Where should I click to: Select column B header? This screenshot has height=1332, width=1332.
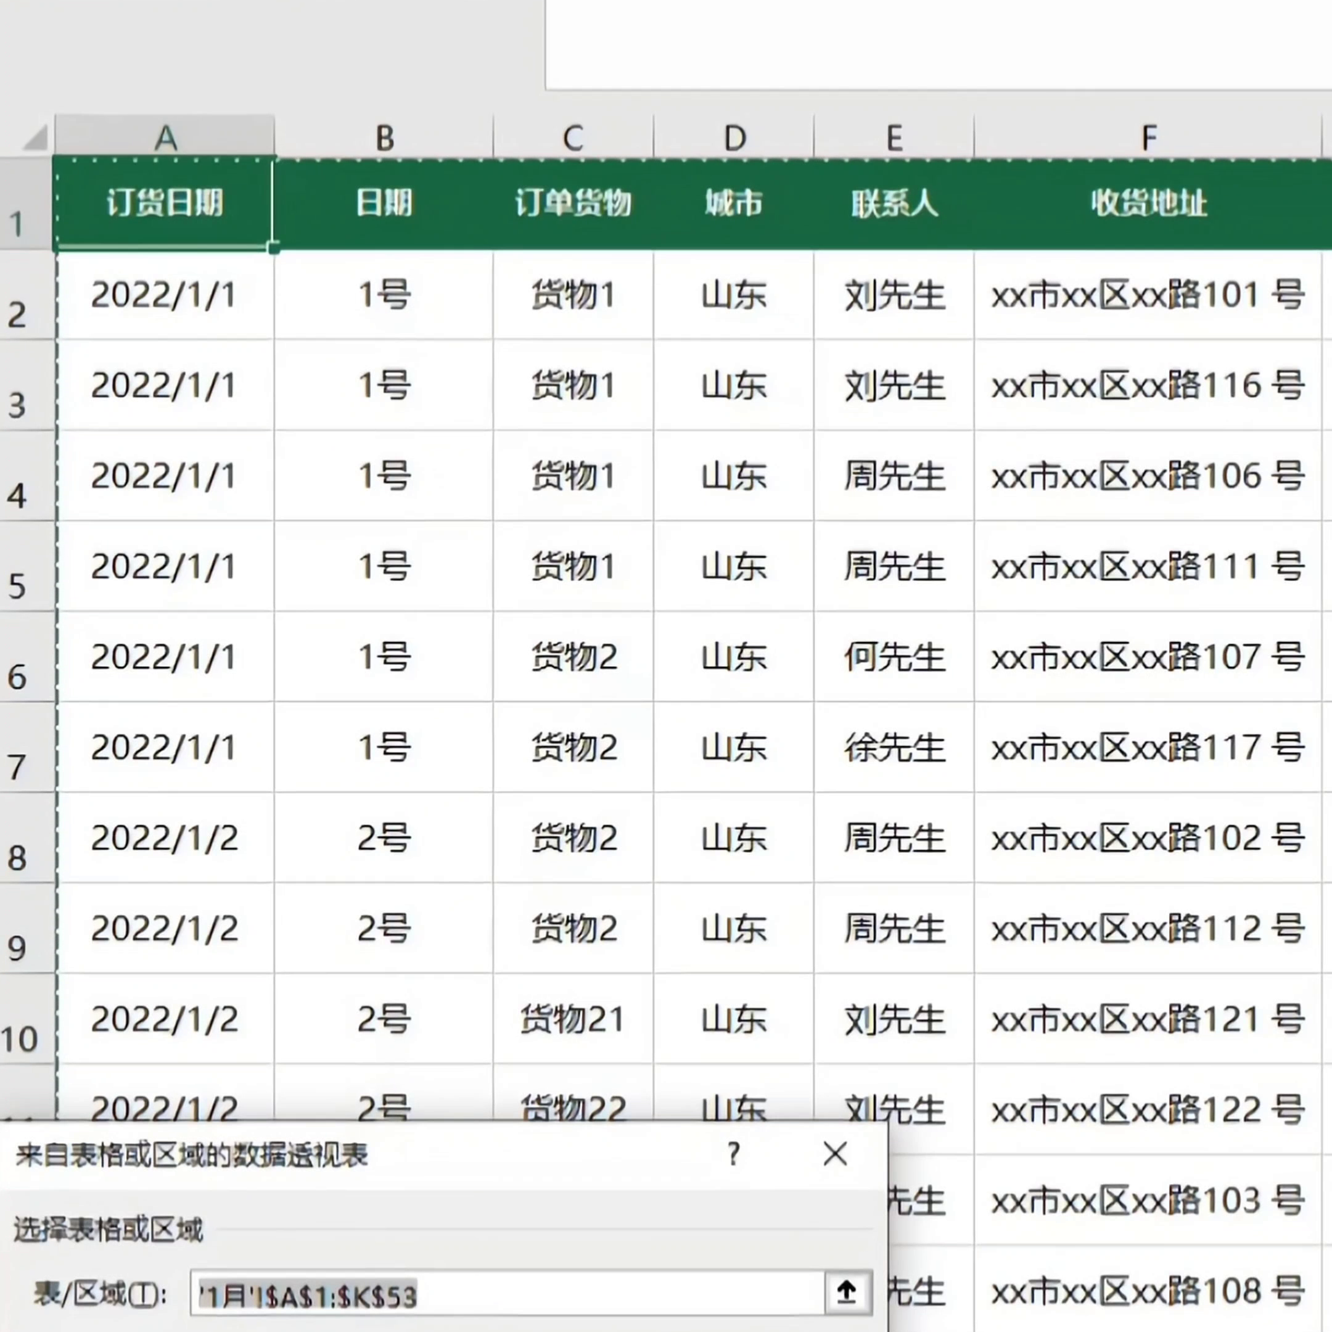(x=385, y=137)
